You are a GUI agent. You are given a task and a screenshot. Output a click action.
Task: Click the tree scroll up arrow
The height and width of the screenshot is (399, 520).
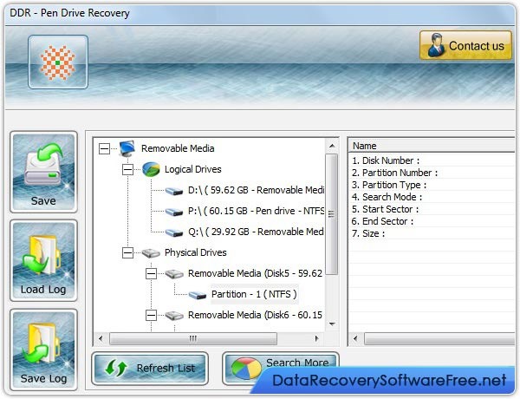[x=332, y=146]
